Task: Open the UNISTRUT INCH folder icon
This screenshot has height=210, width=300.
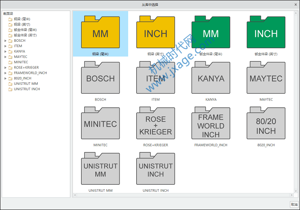Action: coord(156,169)
